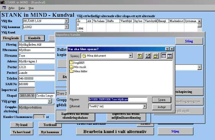The width and height of the screenshot is (215, 140).
Task: Open the Visa menu
Action: 31,8
